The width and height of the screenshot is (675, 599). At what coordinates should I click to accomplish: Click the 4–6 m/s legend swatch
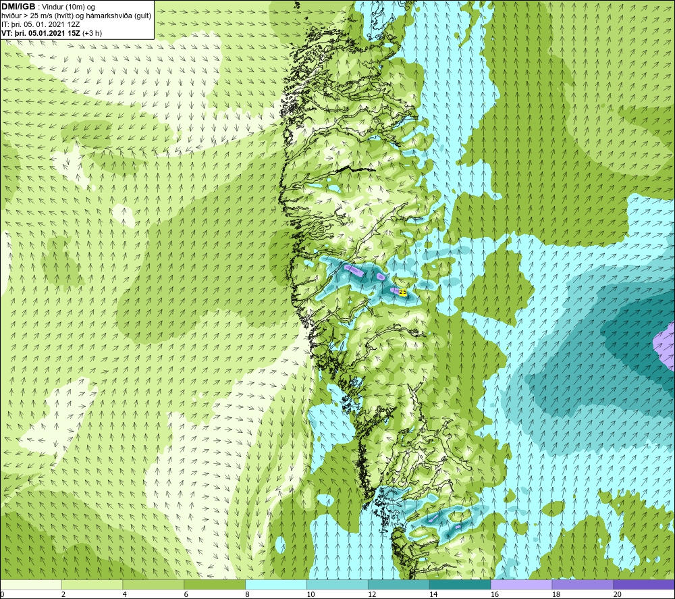point(153,584)
